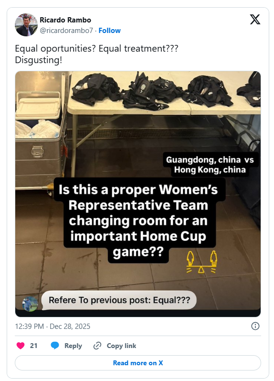The width and height of the screenshot is (274, 381).
Task: Click the like count 21
Action: tap(34, 346)
